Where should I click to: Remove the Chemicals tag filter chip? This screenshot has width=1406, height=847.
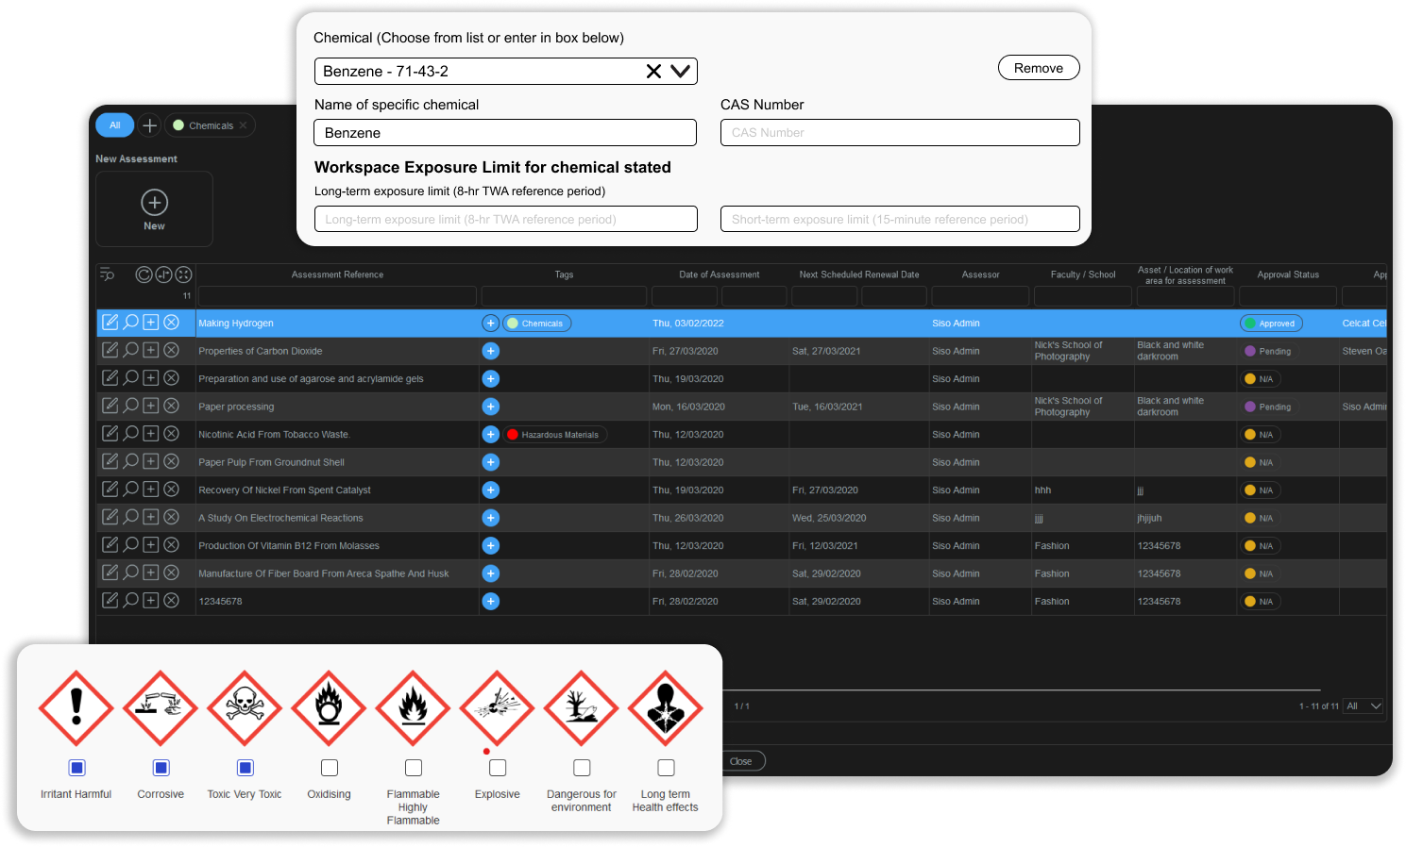[243, 125]
